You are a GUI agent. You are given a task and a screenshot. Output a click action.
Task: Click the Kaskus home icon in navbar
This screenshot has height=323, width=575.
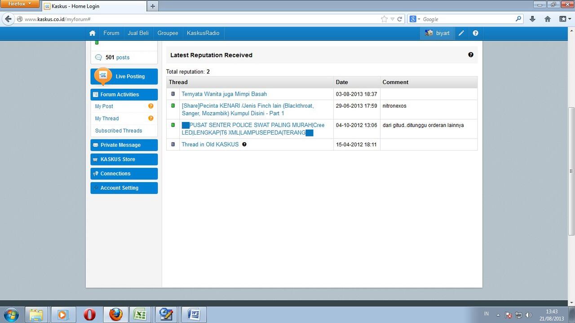click(92, 33)
